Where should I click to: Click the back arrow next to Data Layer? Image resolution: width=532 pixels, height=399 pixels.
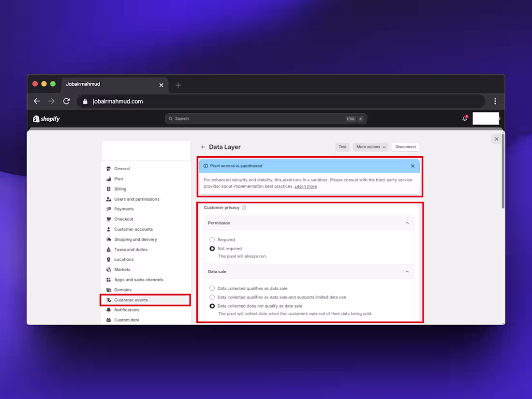tap(203, 147)
